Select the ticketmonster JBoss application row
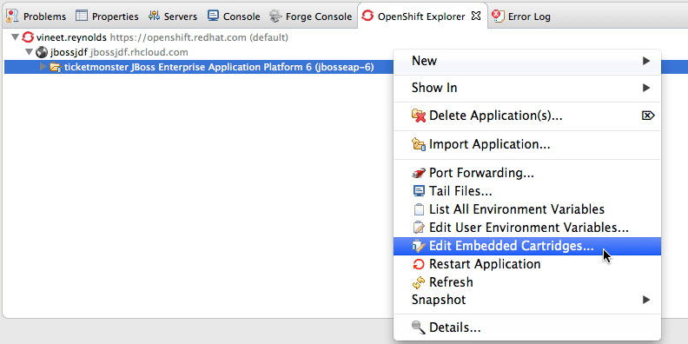The image size is (688, 344). click(198, 67)
